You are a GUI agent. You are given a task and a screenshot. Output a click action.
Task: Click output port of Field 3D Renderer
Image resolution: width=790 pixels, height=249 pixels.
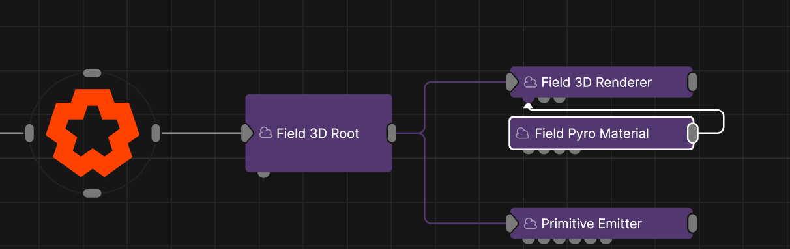point(692,82)
